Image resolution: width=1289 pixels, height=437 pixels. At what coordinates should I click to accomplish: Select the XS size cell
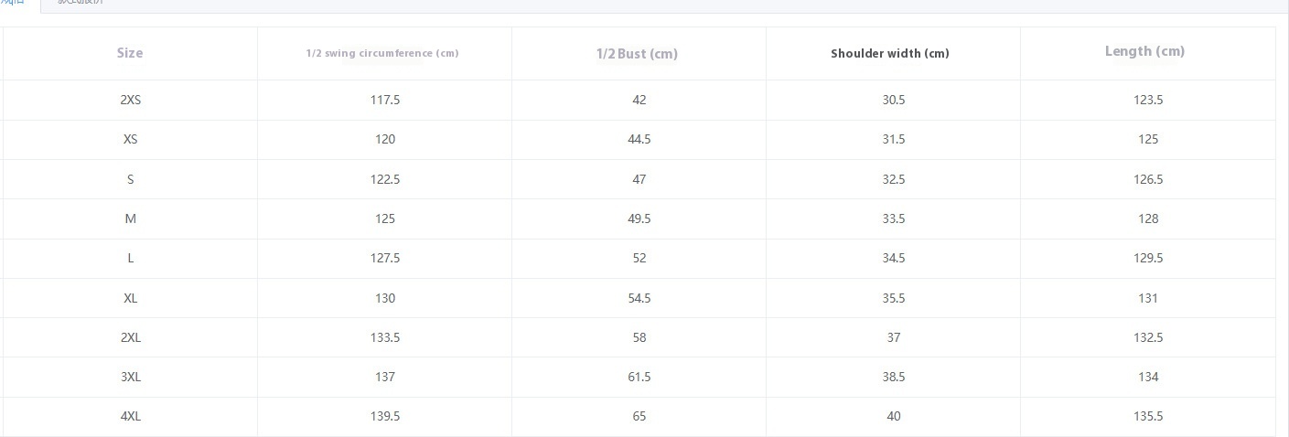130,139
